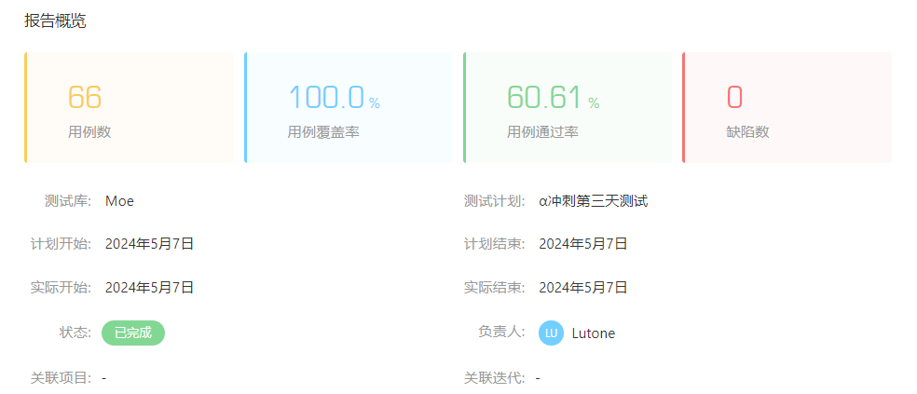Image resolution: width=917 pixels, height=394 pixels.
Task: Click the 实际开始 label
Action: [x=62, y=288]
